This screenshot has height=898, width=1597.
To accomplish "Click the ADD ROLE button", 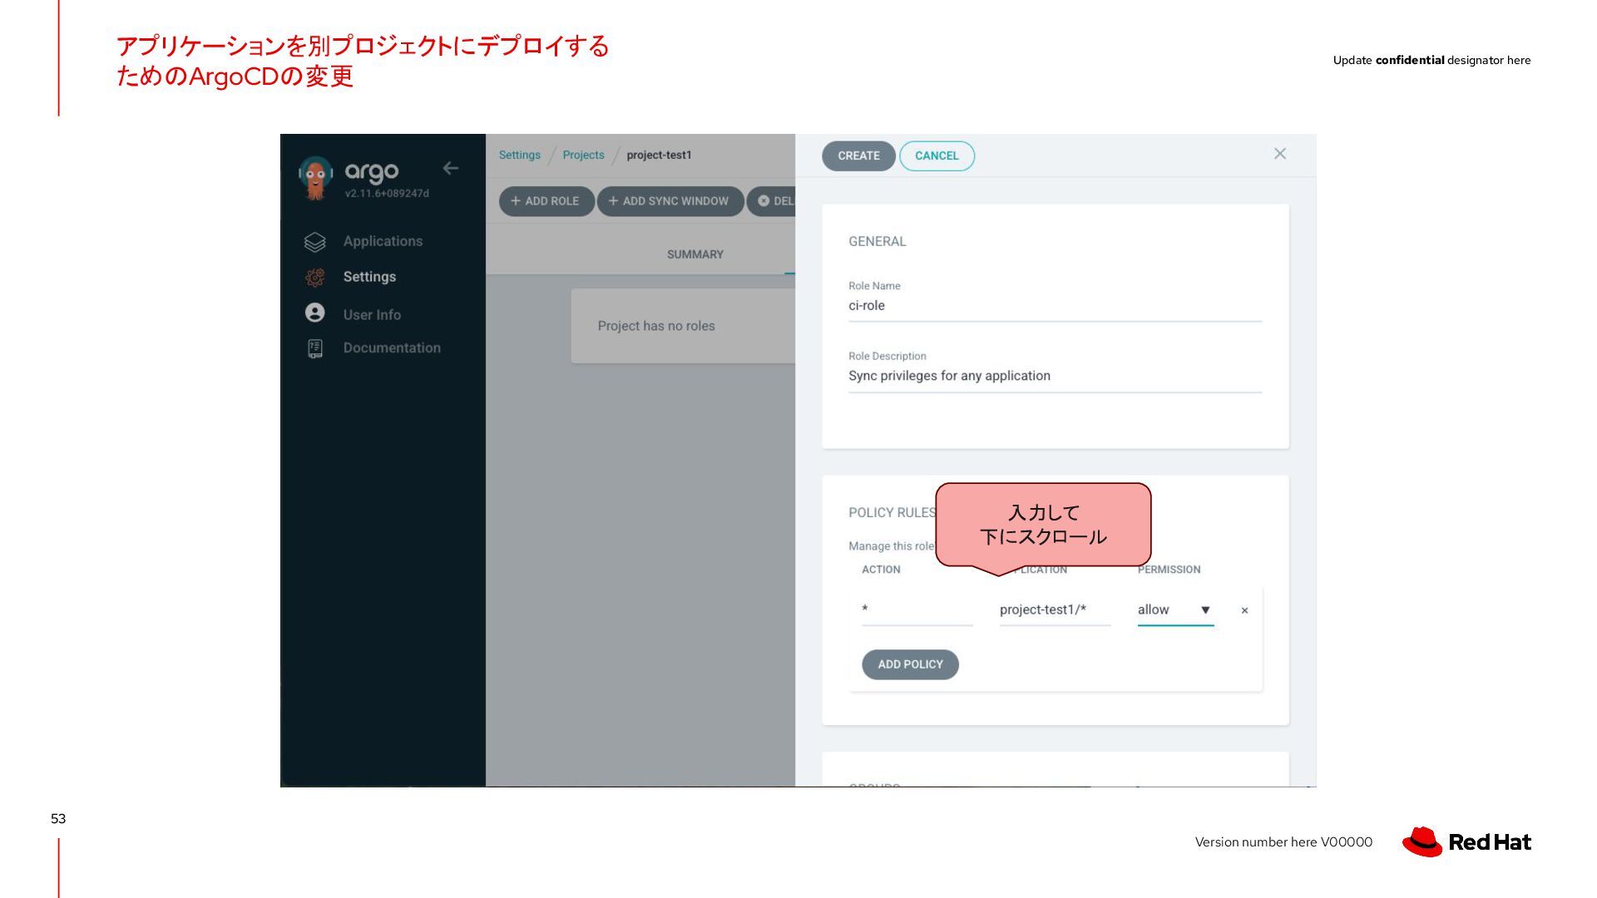I will tap(546, 201).
